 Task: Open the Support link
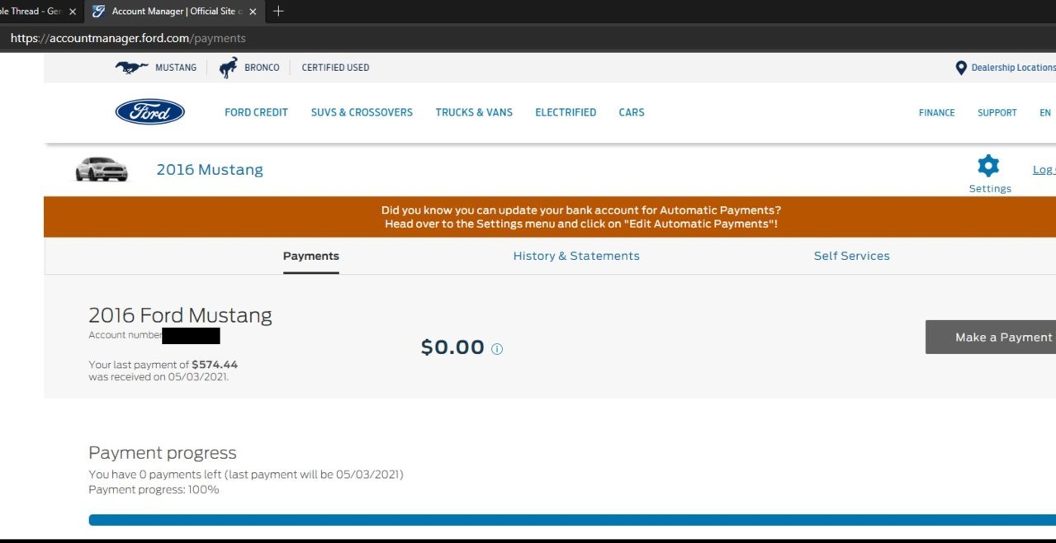click(997, 113)
